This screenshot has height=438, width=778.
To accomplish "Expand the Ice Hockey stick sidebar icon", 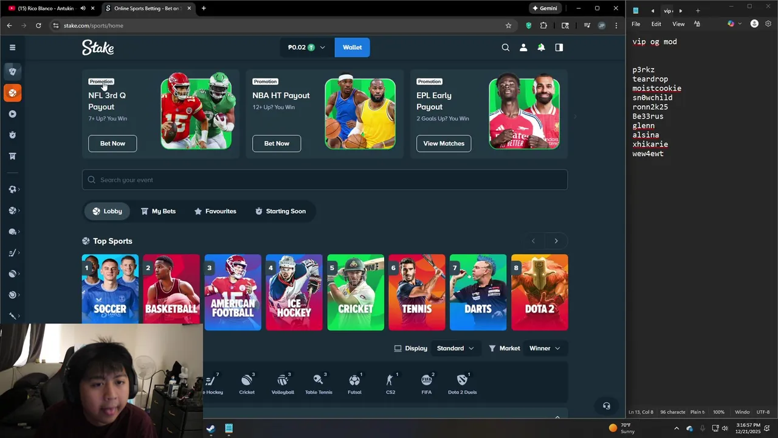I will (12, 253).
